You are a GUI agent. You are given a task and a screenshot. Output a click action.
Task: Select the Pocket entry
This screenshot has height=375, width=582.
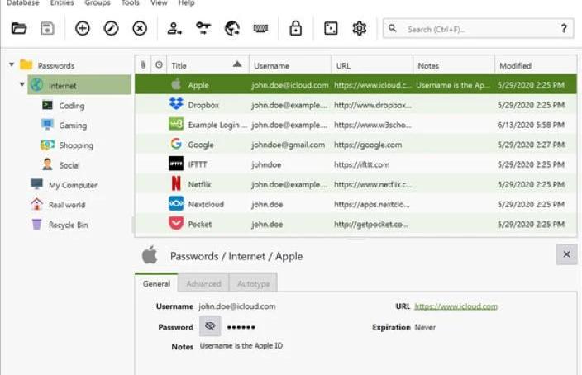(355, 225)
